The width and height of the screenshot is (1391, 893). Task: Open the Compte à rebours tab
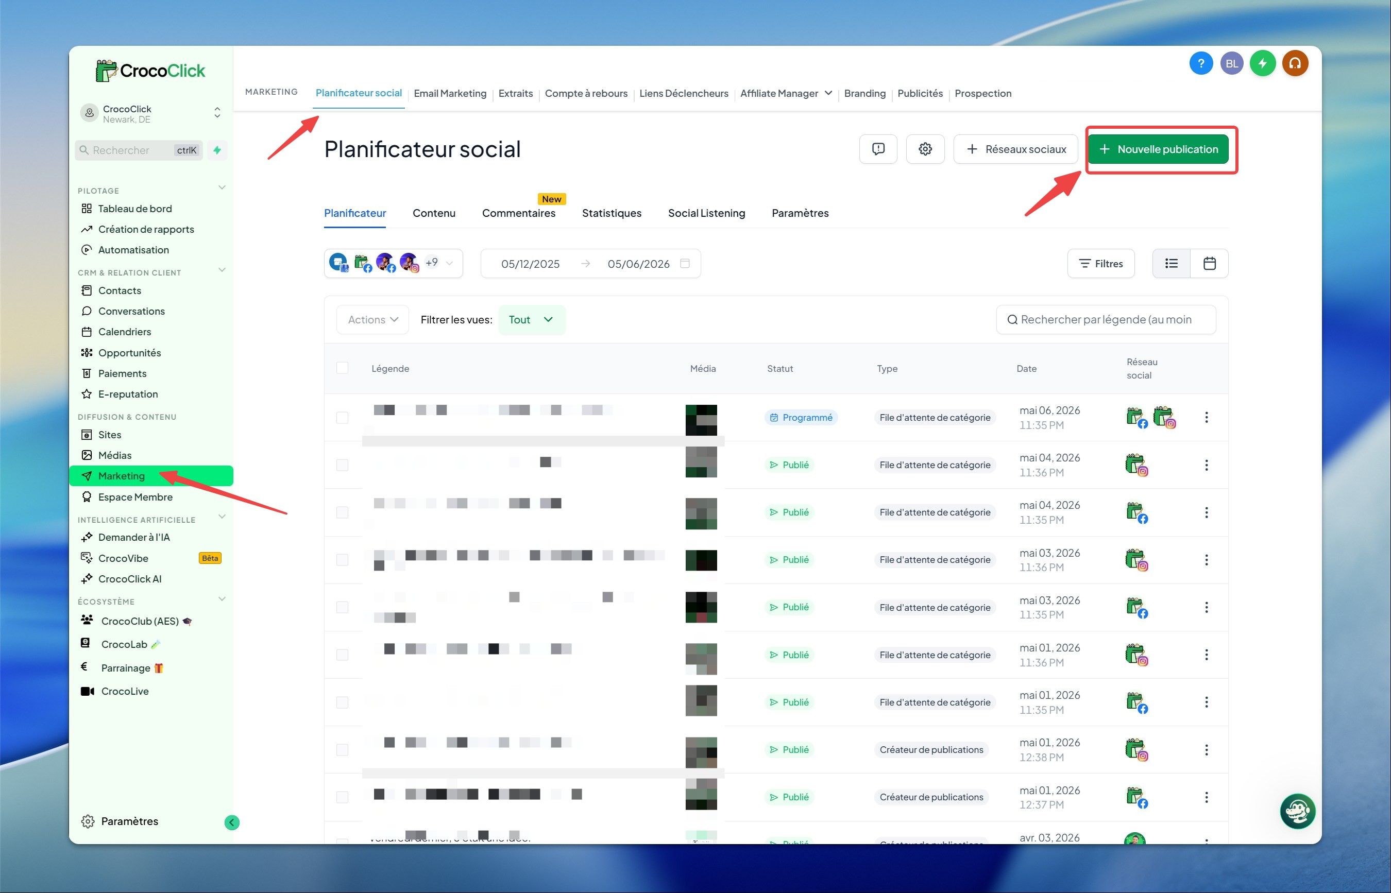[x=586, y=93]
